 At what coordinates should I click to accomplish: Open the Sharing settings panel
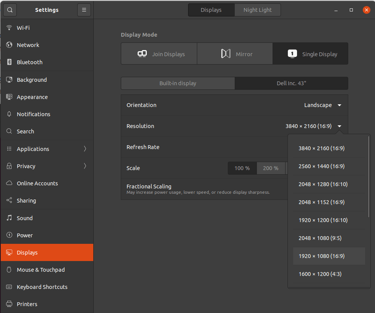[27, 200]
